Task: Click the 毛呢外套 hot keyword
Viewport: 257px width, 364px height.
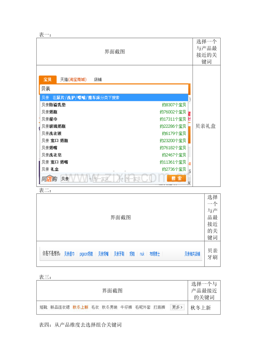Action: tap(143, 307)
